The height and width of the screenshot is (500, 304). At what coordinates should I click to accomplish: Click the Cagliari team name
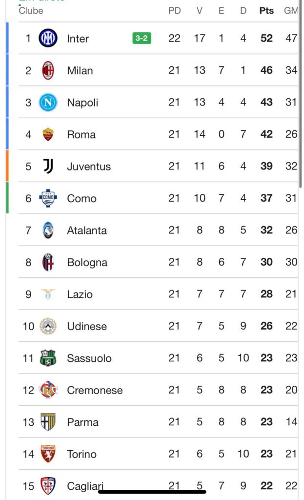pos(85,486)
